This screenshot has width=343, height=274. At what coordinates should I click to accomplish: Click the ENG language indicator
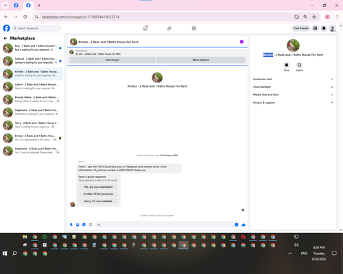(304, 253)
